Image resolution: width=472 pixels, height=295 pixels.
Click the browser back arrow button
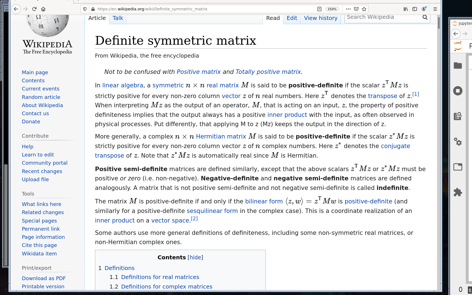[x=16, y=9]
